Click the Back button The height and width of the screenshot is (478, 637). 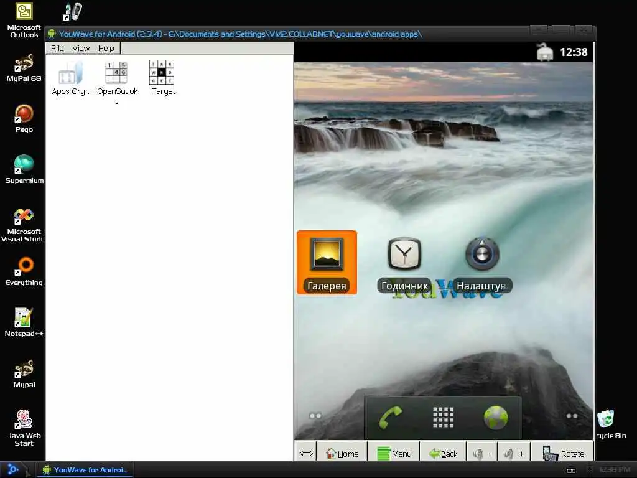443,454
